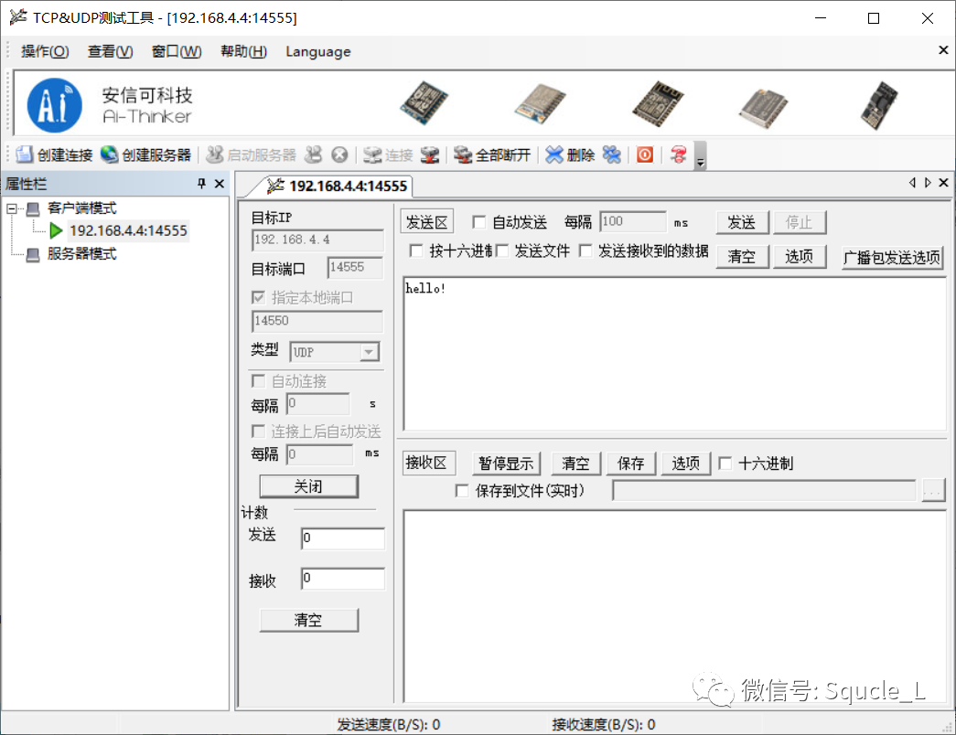Open the 查看(V) menu

coord(111,51)
